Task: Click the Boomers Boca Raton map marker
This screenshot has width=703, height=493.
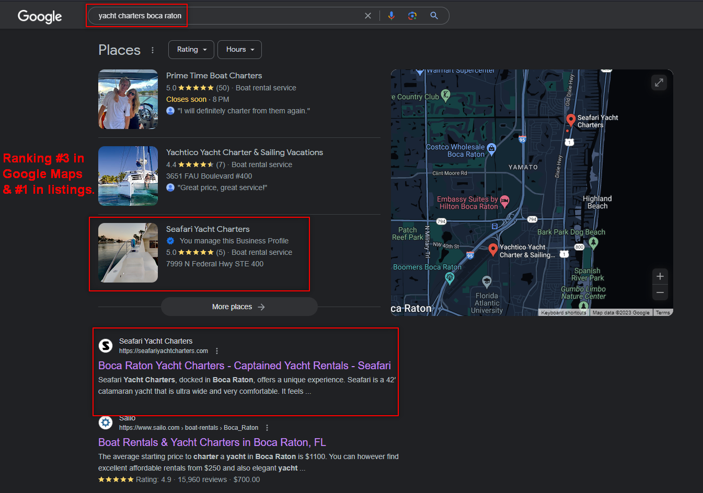Action: pyautogui.click(x=450, y=277)
